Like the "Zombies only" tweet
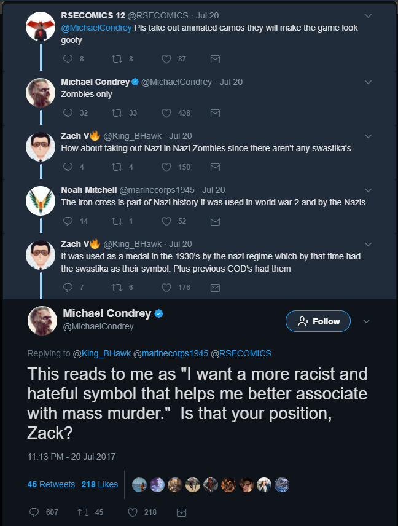 tap(166, 113)
